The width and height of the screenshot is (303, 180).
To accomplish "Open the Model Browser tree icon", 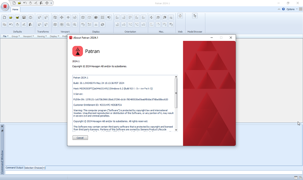I will (195, 16).
